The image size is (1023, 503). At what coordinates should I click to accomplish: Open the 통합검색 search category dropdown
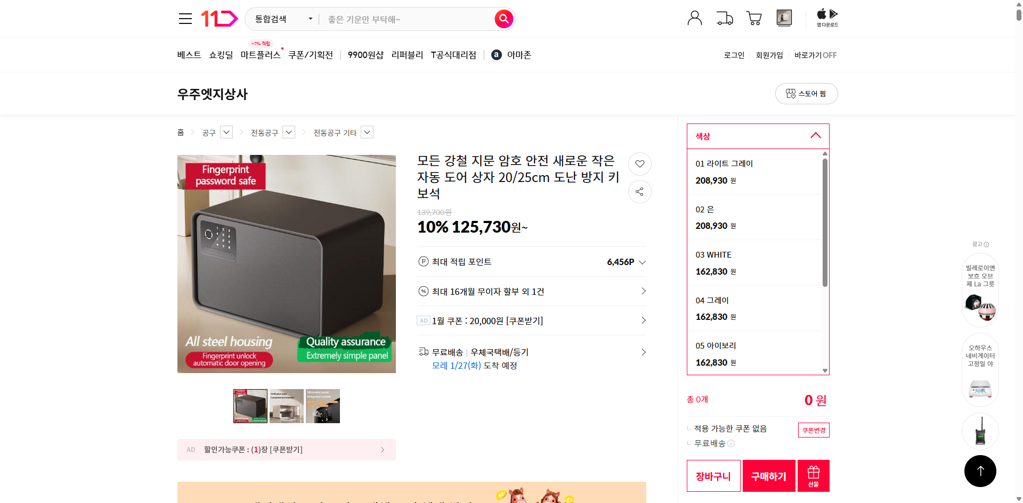pos(281,19)
